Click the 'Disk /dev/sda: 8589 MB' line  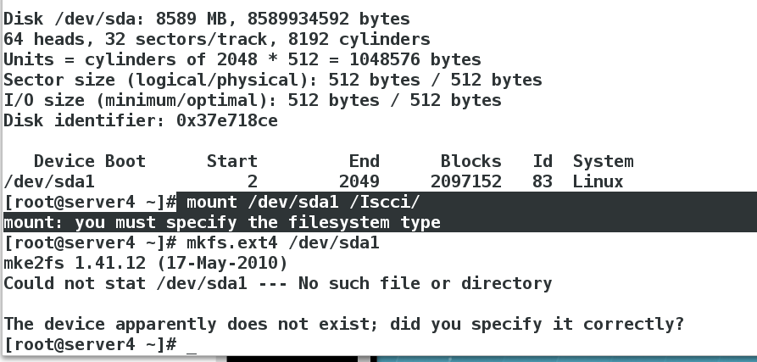coord(207,19)
